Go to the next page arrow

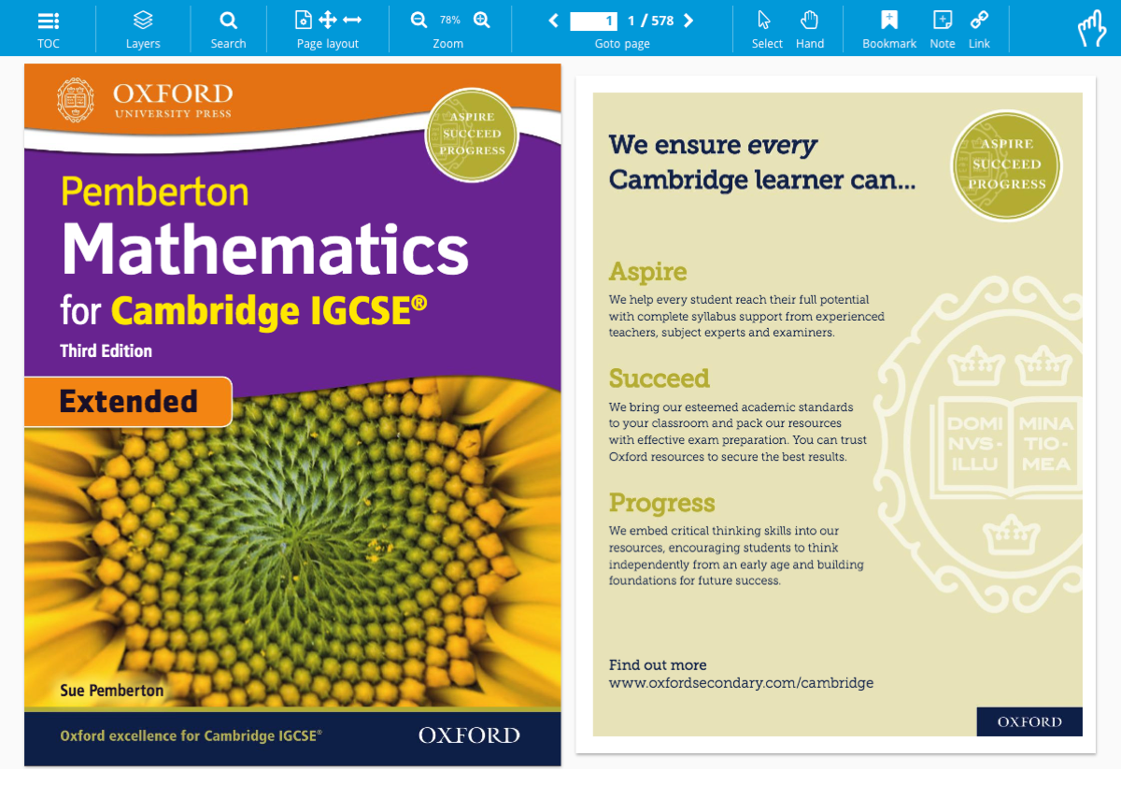(688, 21)
